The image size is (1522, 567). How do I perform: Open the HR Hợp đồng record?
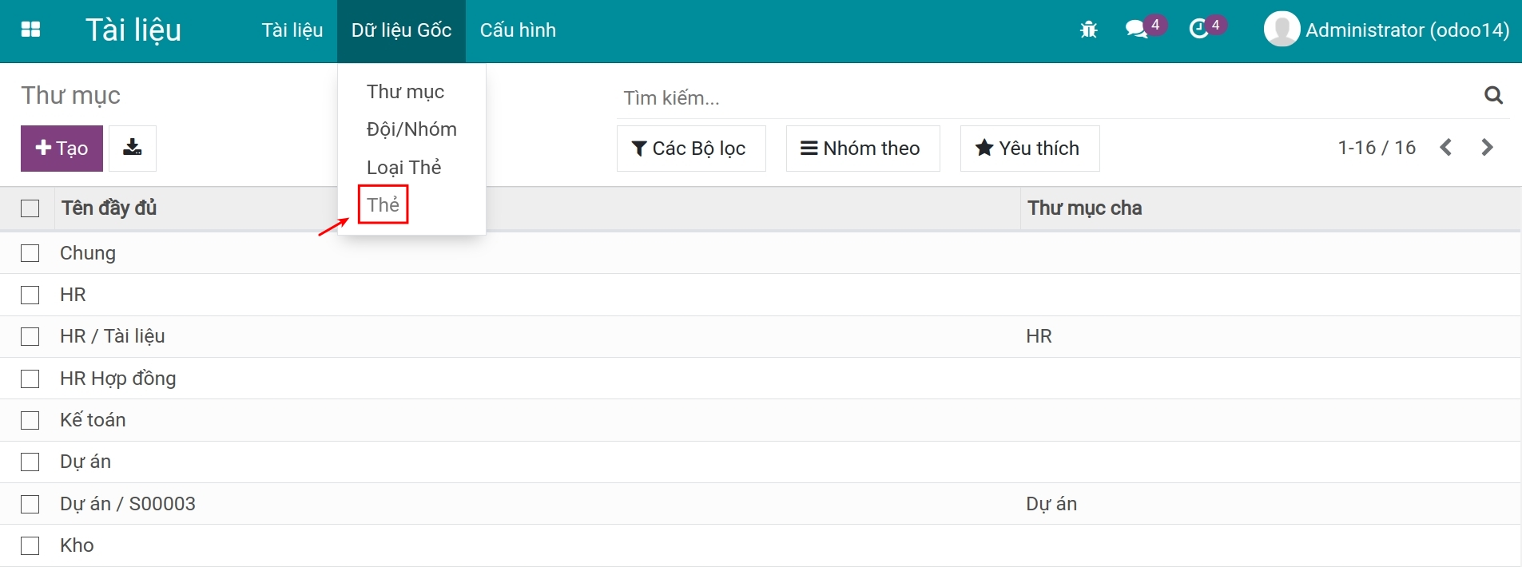[x=118, y=379]
